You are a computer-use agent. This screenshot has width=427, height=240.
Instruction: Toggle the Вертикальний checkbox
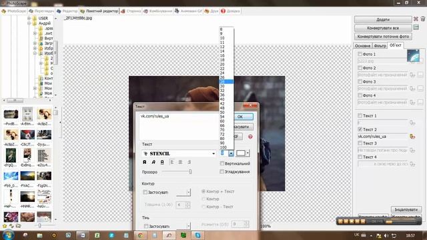coord(222,163)
